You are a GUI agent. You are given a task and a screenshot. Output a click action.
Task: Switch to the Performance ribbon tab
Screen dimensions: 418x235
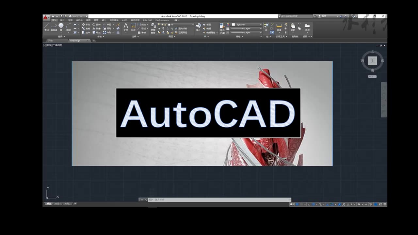tap(161, 20)
